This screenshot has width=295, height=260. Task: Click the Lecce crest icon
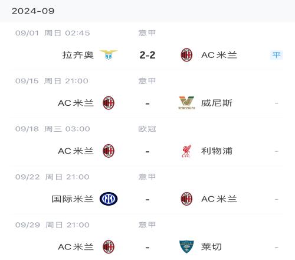[x=186, y=246]
